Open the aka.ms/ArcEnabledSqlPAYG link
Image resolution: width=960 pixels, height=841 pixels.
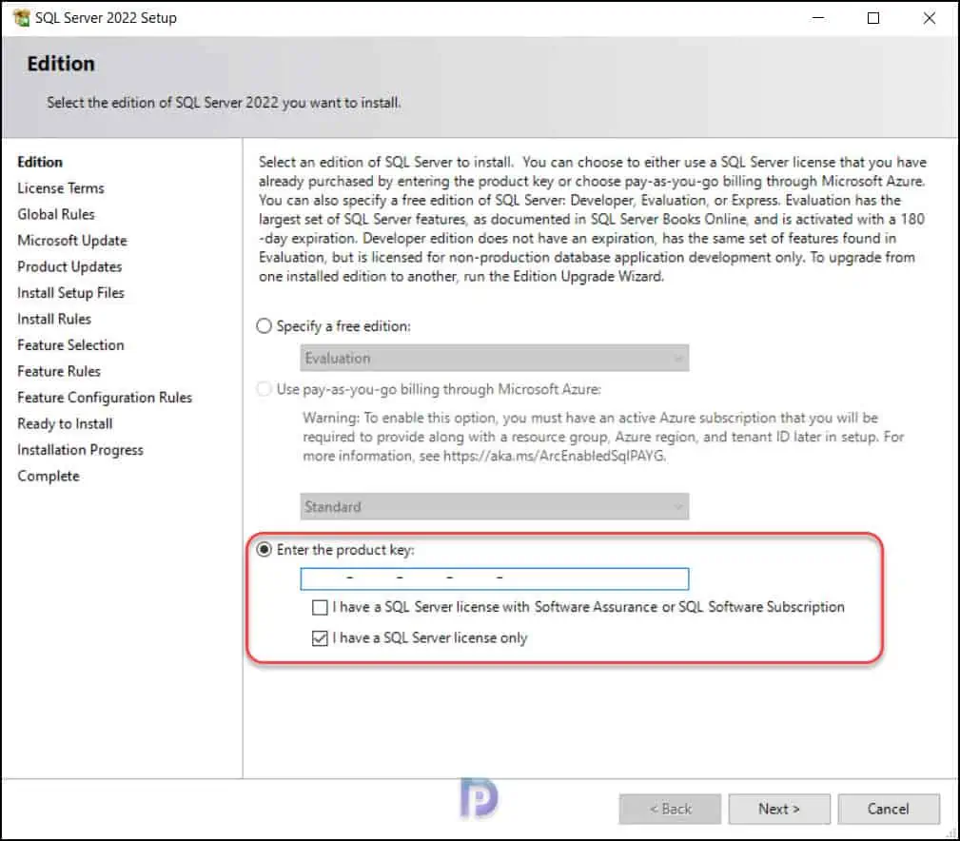554,456
